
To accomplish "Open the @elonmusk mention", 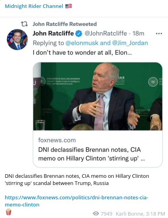I will click(x=82, y=43).
